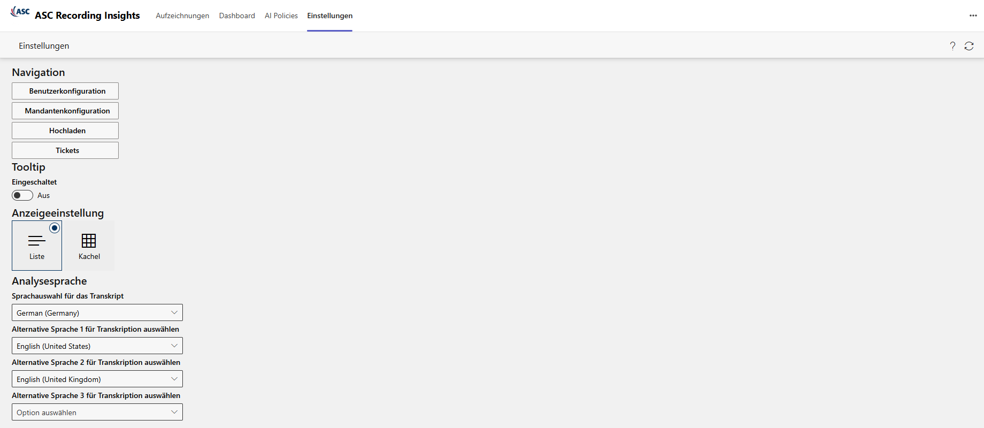The width and height of the screenshot is (984, 428).
Task: Open Alternative Sprache 3 Option auswählen dropdown
Action: 97,412
